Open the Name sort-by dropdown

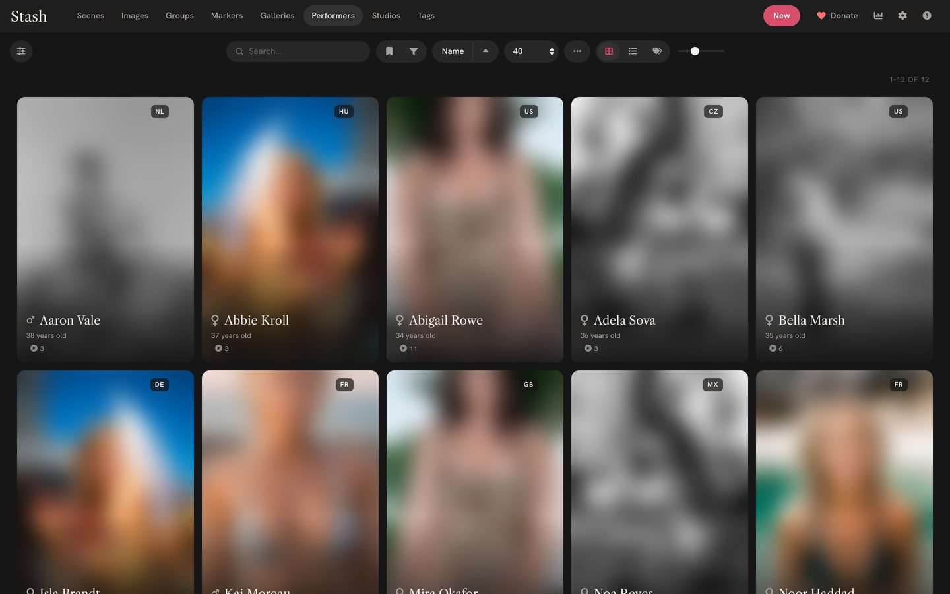coord(453,51)
